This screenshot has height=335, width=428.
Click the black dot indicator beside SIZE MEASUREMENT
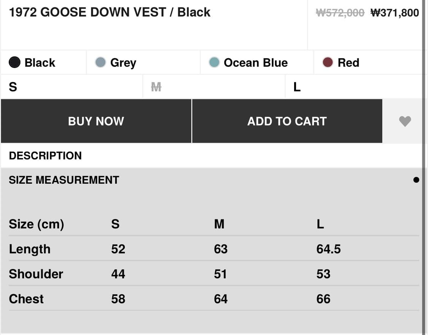click(x=416, y=179)
